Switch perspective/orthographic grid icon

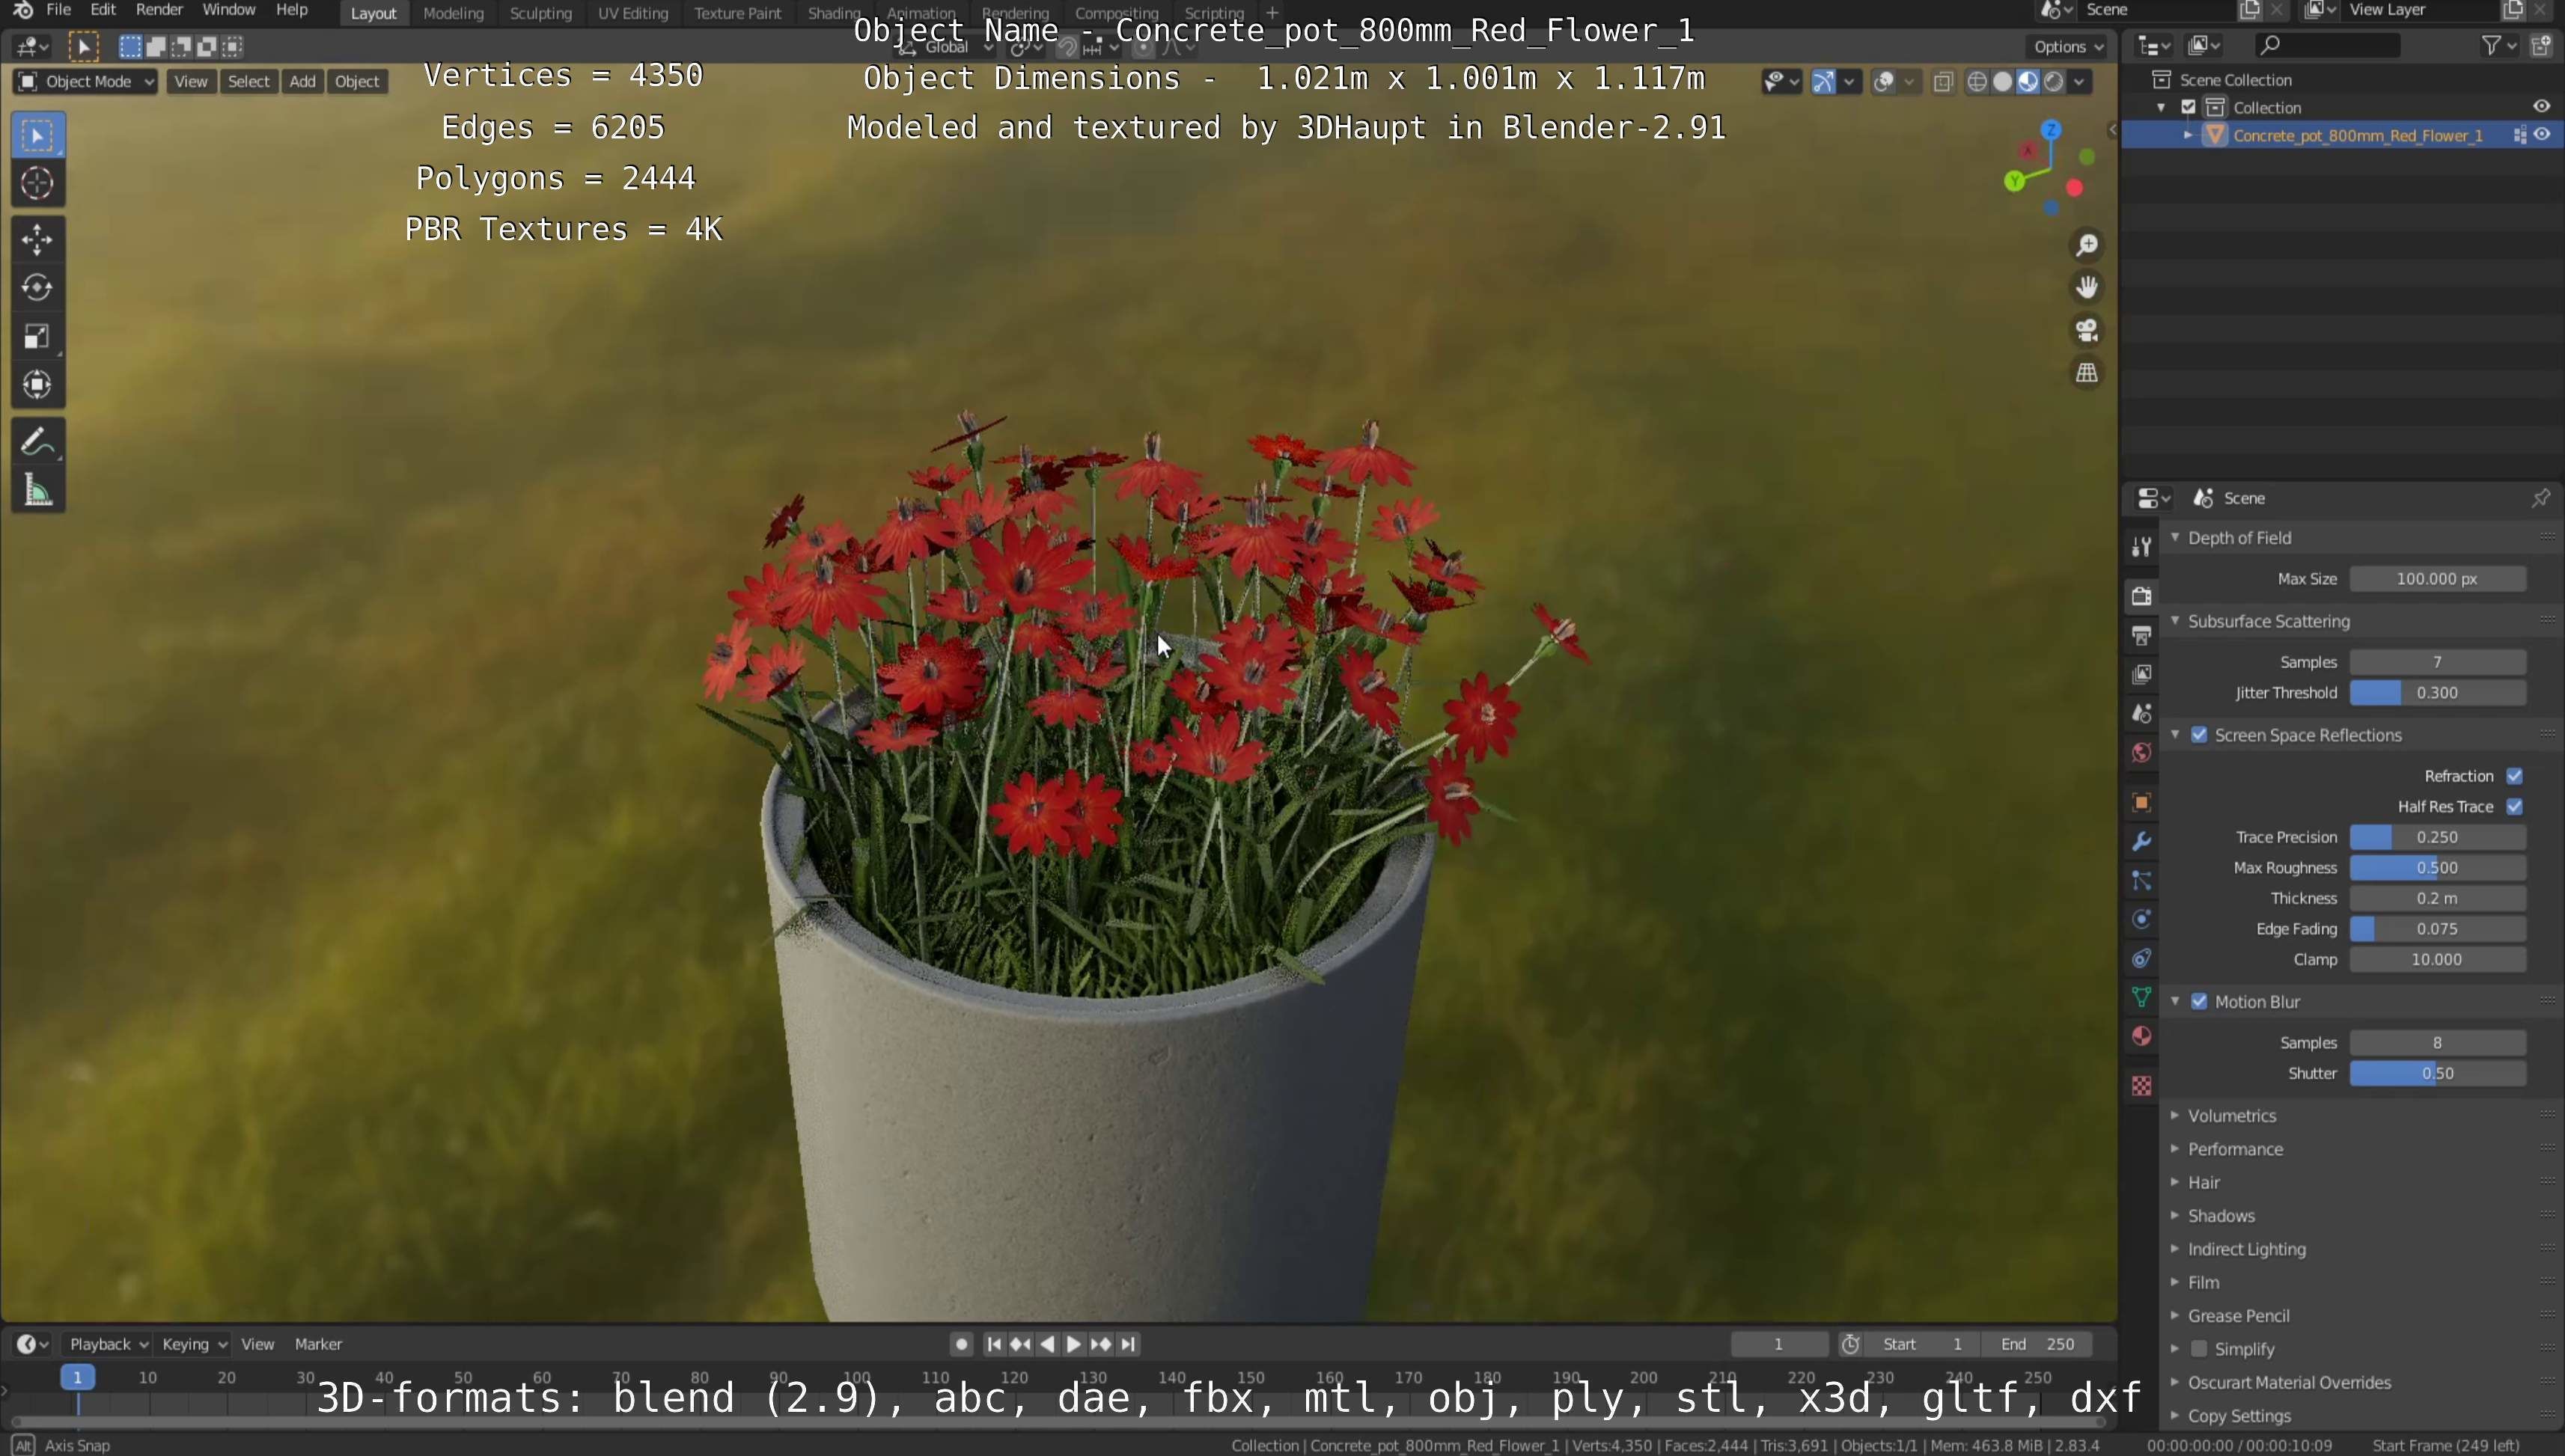[2087, 373]
